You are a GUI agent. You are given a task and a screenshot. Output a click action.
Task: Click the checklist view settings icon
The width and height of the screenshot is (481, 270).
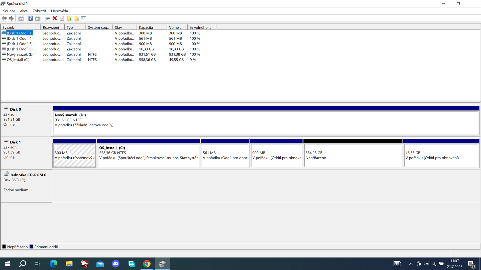(x=84, y=18)
